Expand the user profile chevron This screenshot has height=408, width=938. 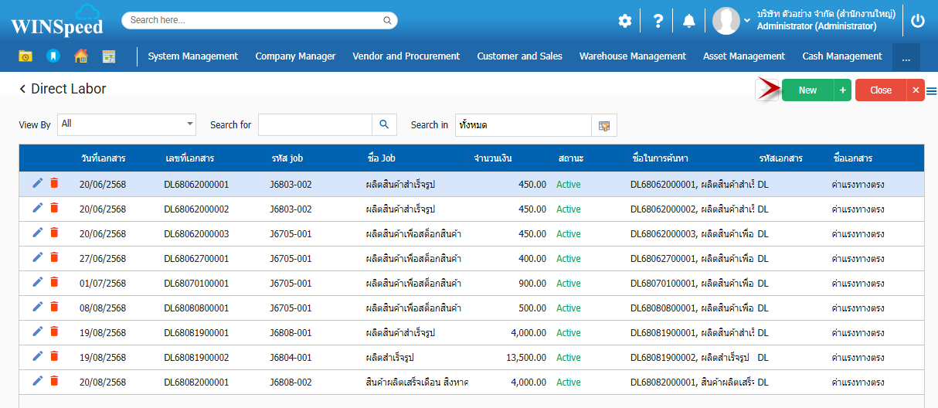(747, 21)
